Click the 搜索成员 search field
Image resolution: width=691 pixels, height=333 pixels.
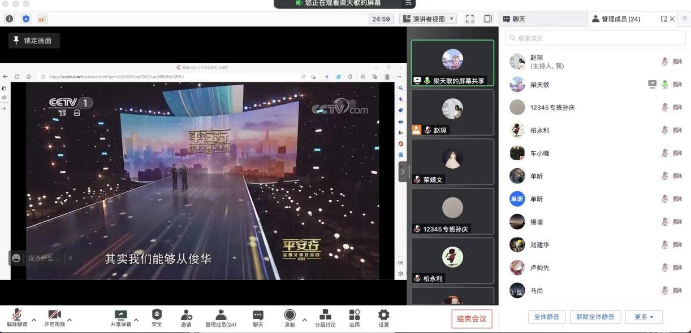click(x=595, y=38)
